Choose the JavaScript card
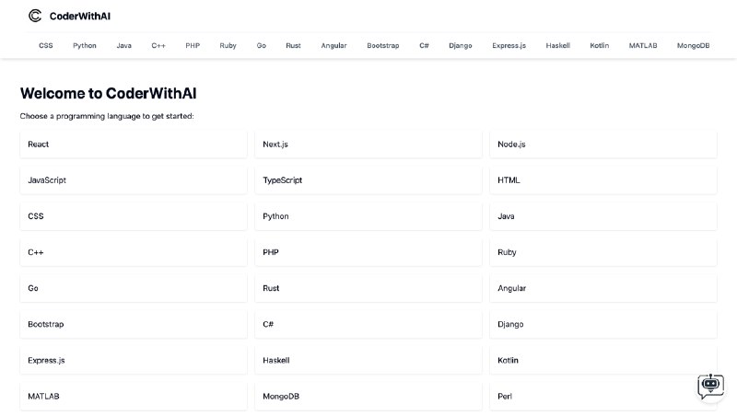 (133, 180)
